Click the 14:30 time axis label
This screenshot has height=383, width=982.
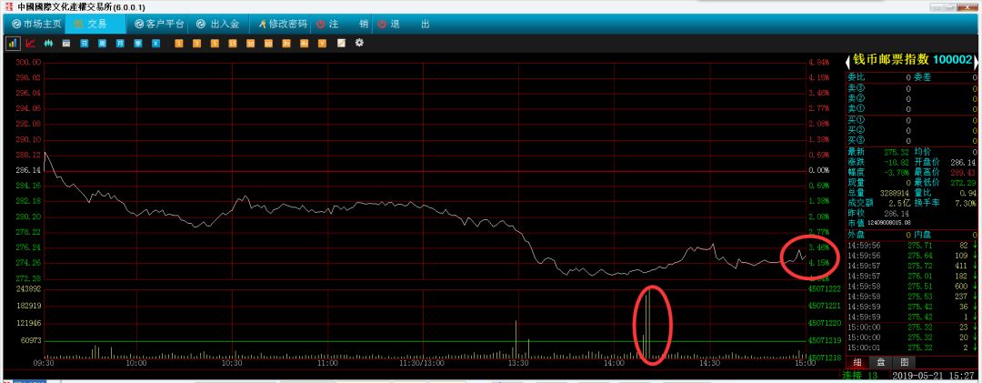point(709,363)
